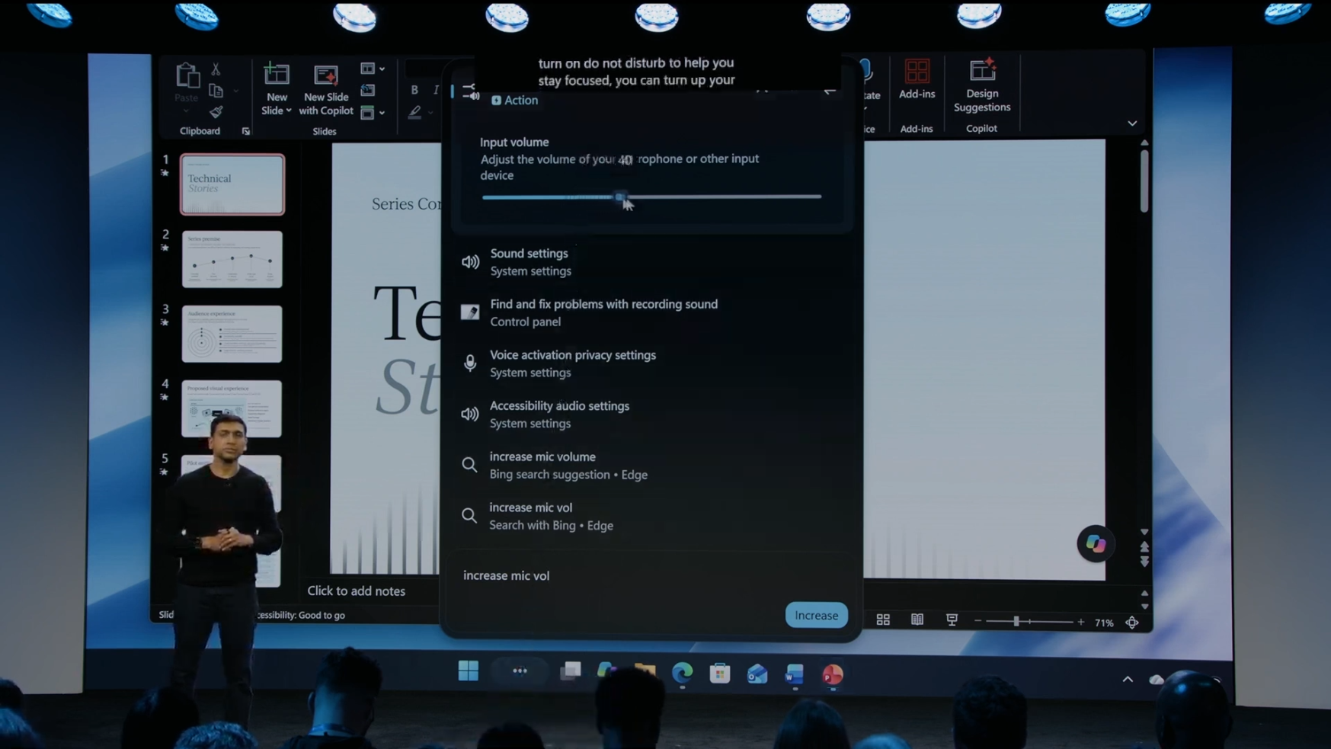Click the Copy icon in the Clipboard group
This screenshot has height=749, width=1331.
tap(216, 91)
